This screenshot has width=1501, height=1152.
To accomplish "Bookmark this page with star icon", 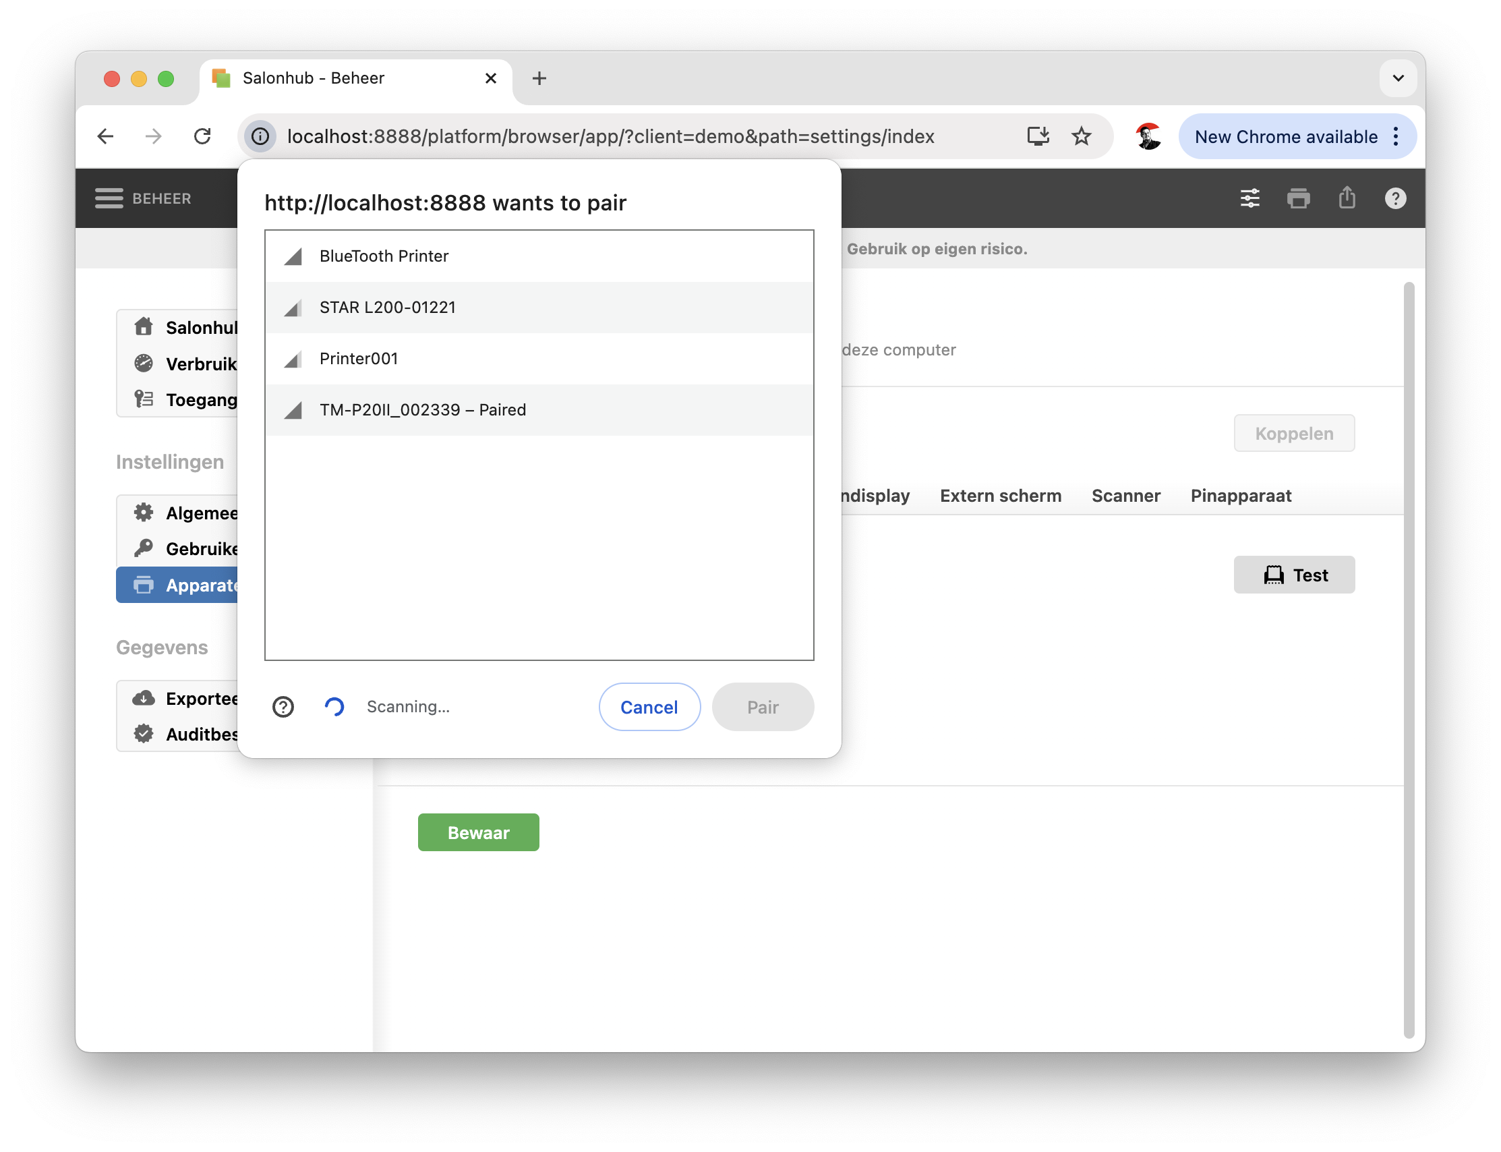I will coord(1082,136).
